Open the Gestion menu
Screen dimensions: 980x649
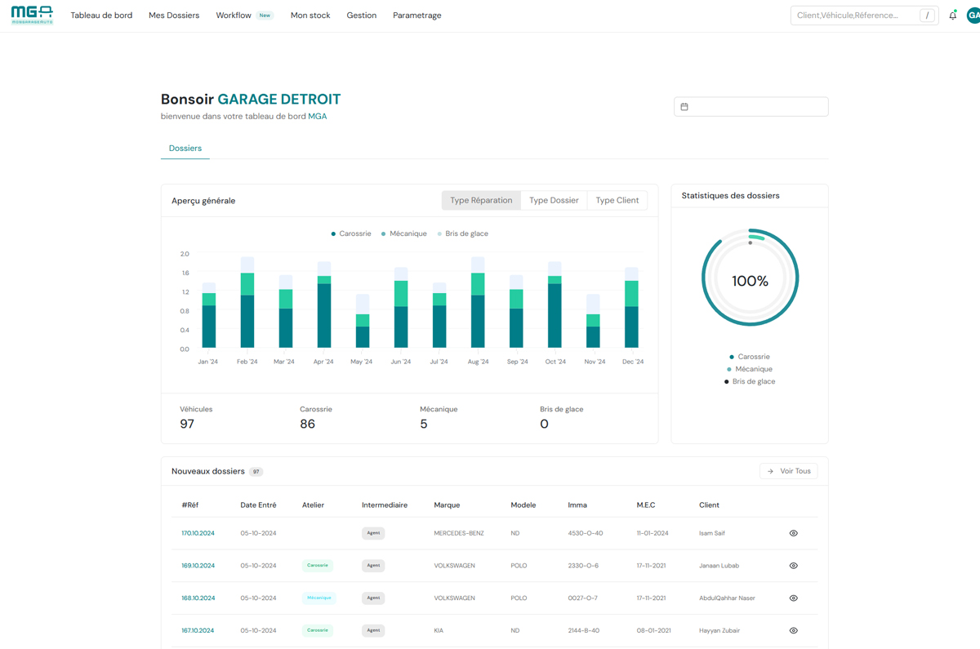point(361,16)
